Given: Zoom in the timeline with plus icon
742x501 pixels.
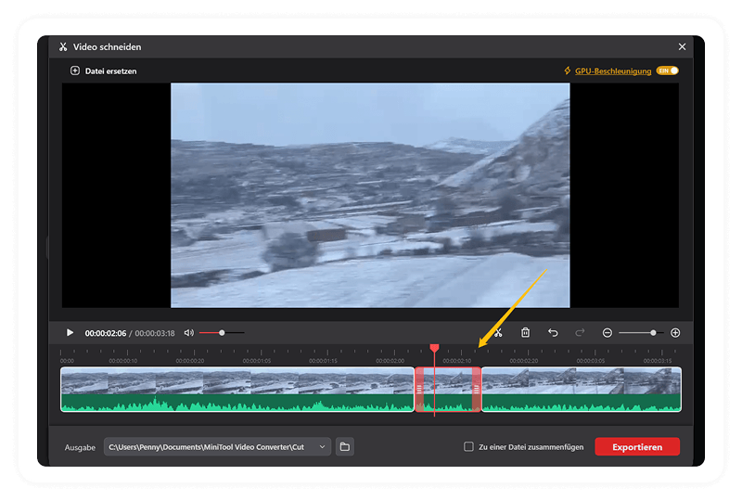Looking at the screenshot, I should pyautogui.click(x=675, y=333).
